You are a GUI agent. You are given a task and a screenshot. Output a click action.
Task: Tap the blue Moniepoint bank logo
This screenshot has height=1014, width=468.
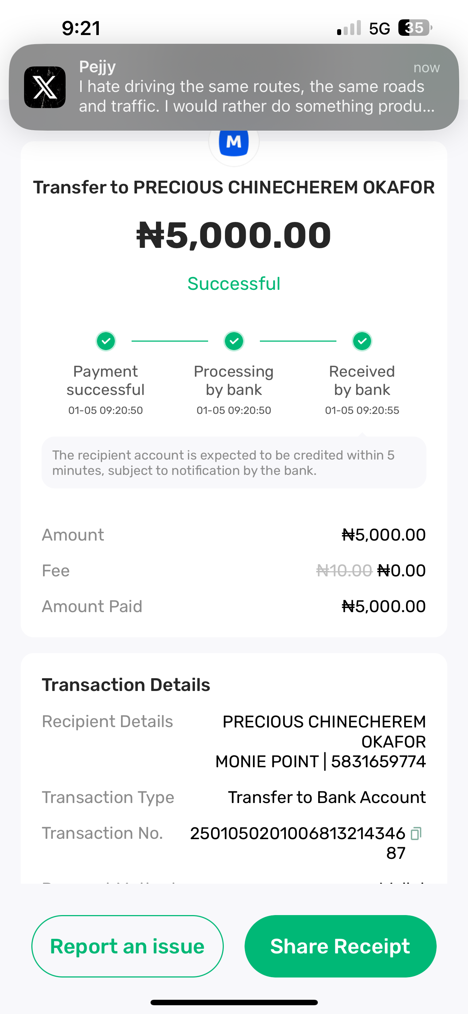(234, 142)
